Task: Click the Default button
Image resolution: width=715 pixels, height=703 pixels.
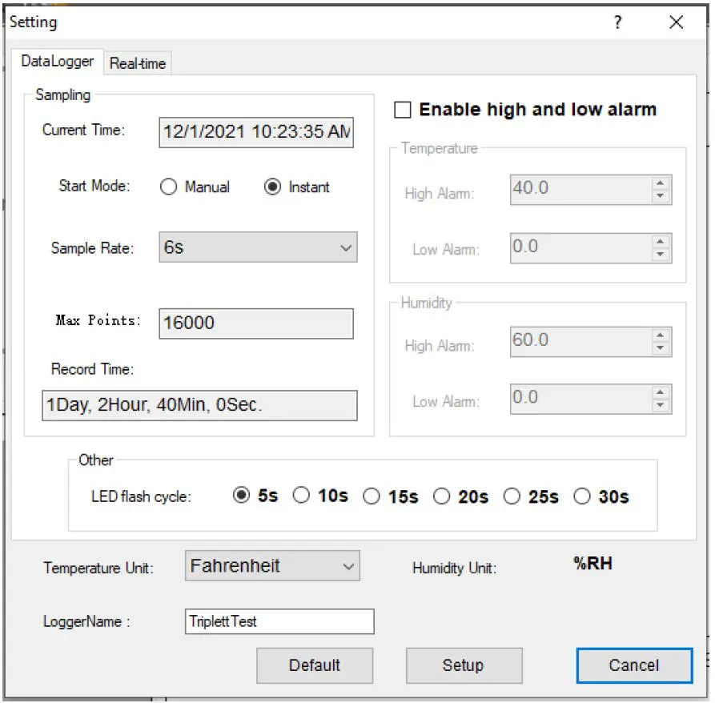Action: coord(315,665)
